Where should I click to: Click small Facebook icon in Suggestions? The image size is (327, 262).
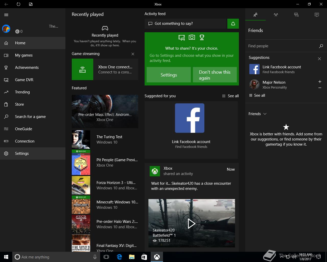pos(254,69)
